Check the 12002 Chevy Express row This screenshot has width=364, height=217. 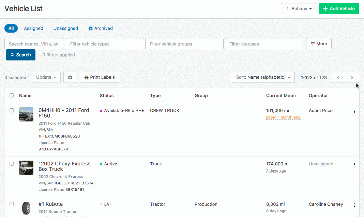click(12, 164)
